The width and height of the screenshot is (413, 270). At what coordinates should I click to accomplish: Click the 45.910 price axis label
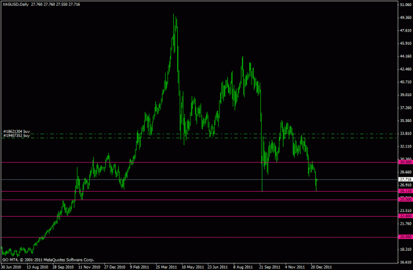pos(406,43)
